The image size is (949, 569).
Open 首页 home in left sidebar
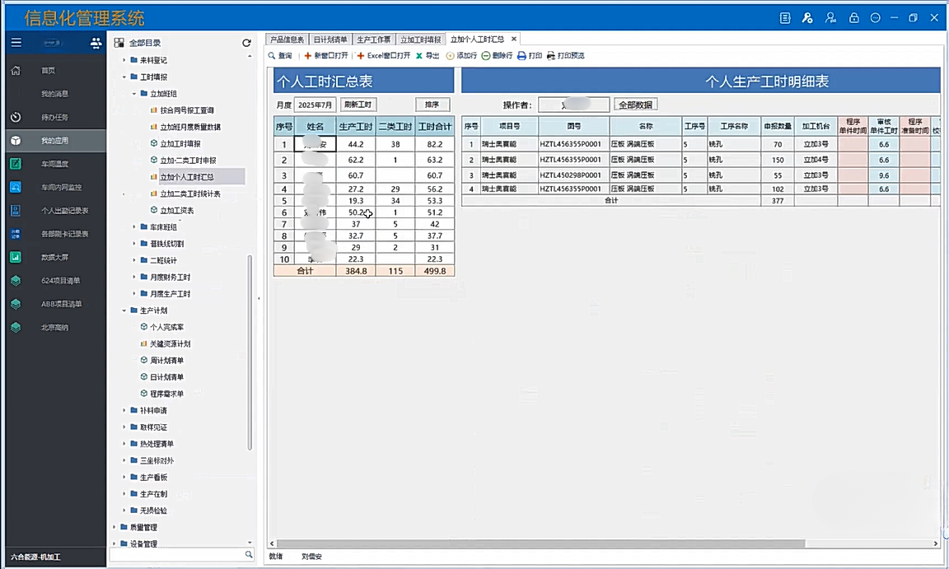tap(48, 71)
